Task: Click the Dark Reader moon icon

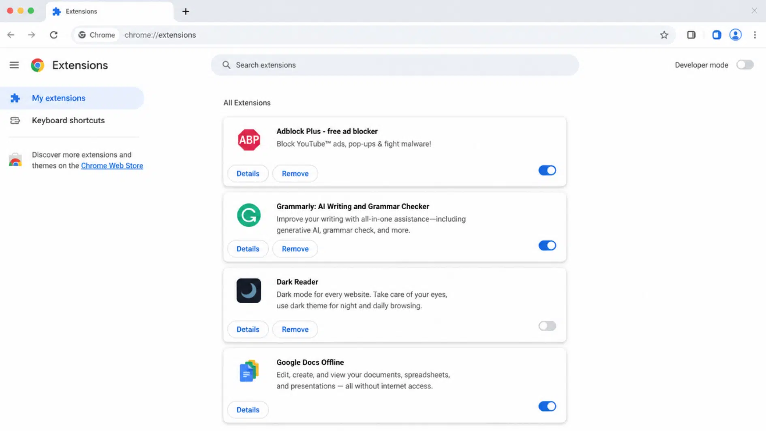Action: click(249, 291)
